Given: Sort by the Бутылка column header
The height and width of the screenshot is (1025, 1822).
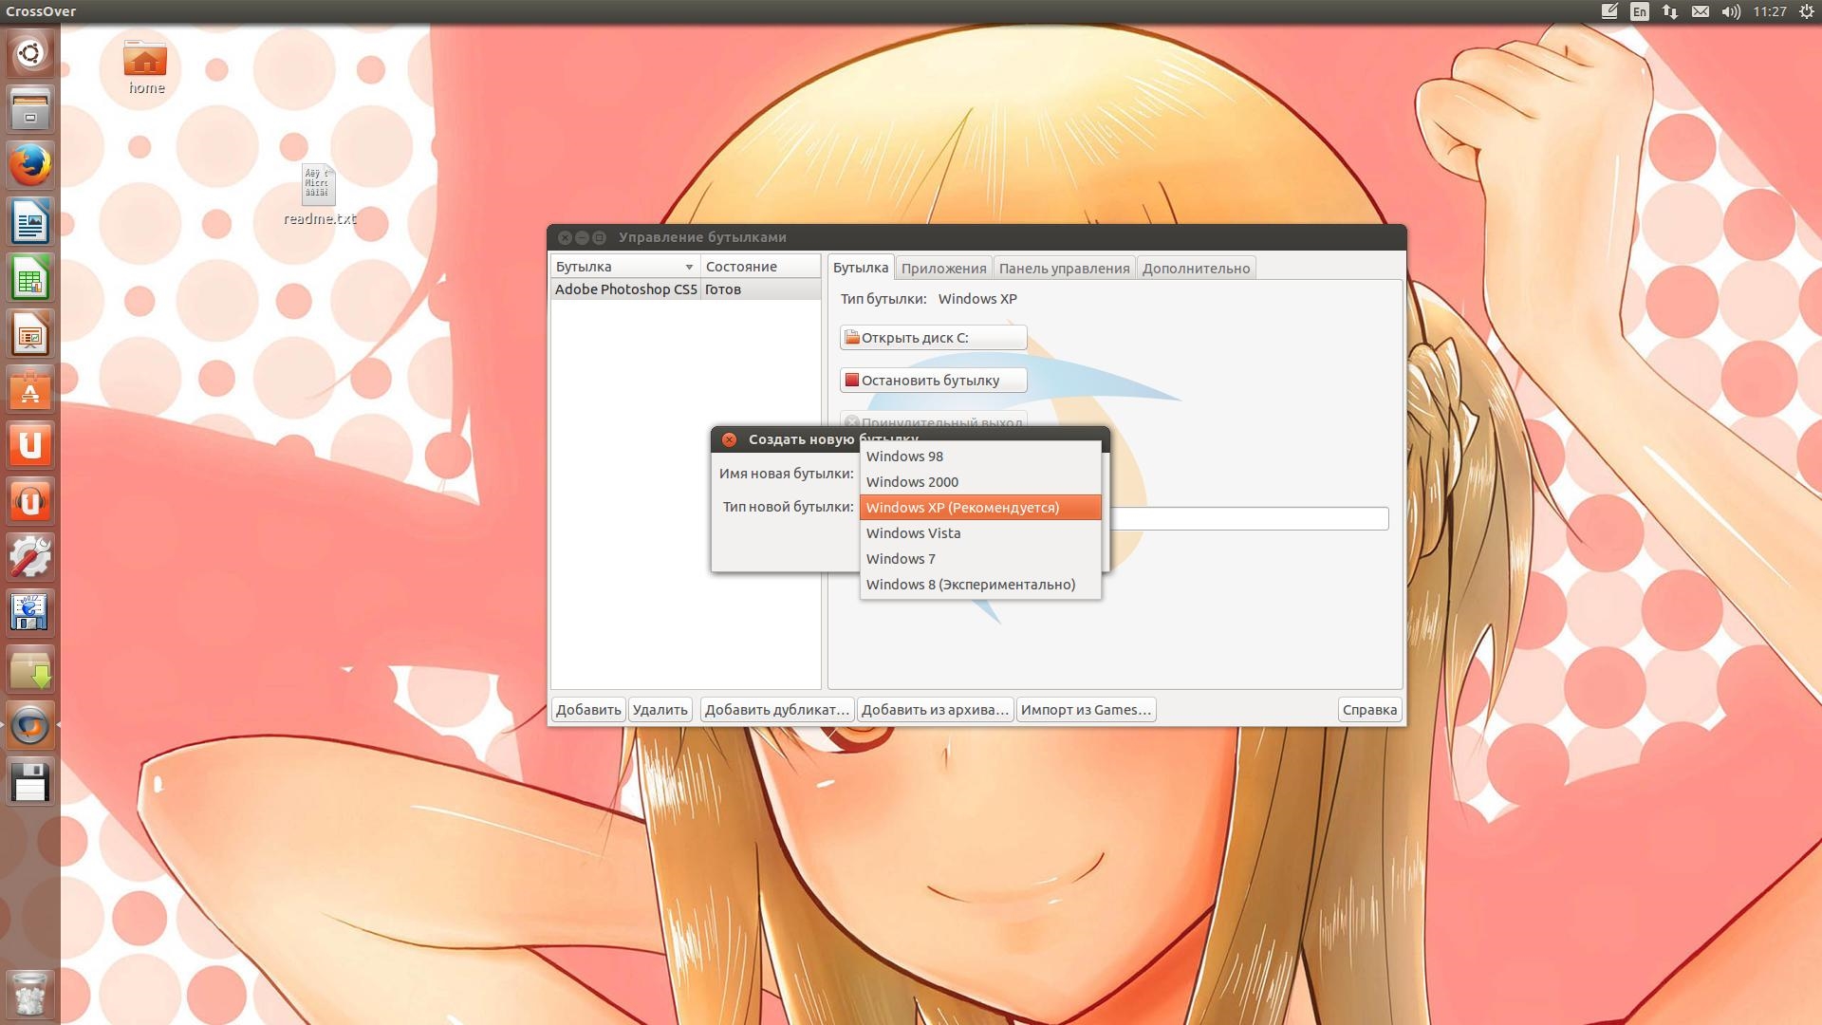Looking at the screenshot, I should point(625,267).
